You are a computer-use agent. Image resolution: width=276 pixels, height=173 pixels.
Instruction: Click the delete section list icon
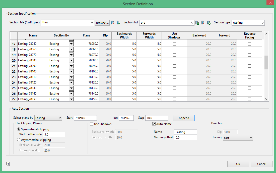(x=203, y=23)
